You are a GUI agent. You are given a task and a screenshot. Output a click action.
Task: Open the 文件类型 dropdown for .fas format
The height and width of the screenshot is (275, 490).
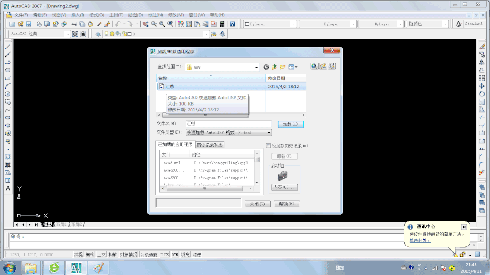click(269, 133)
